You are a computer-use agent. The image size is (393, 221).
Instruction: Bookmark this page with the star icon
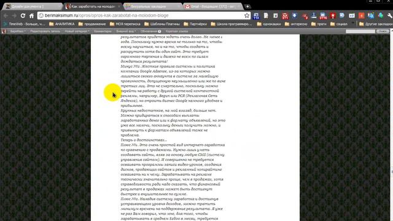click(247, 15)
